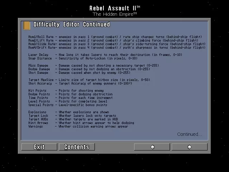Click the Exit button
This screenshot has width=229, height=172.
(x=39, y=147)
